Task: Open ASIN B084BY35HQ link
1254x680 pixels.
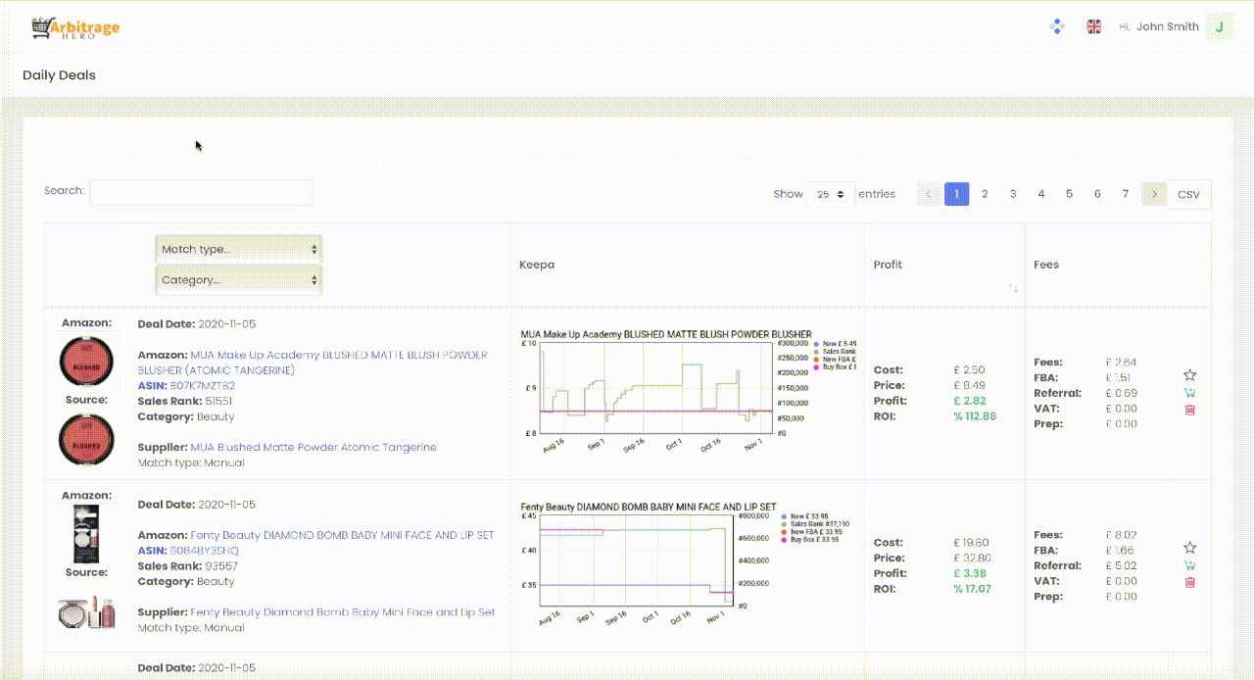Action: tap(204, 551)
